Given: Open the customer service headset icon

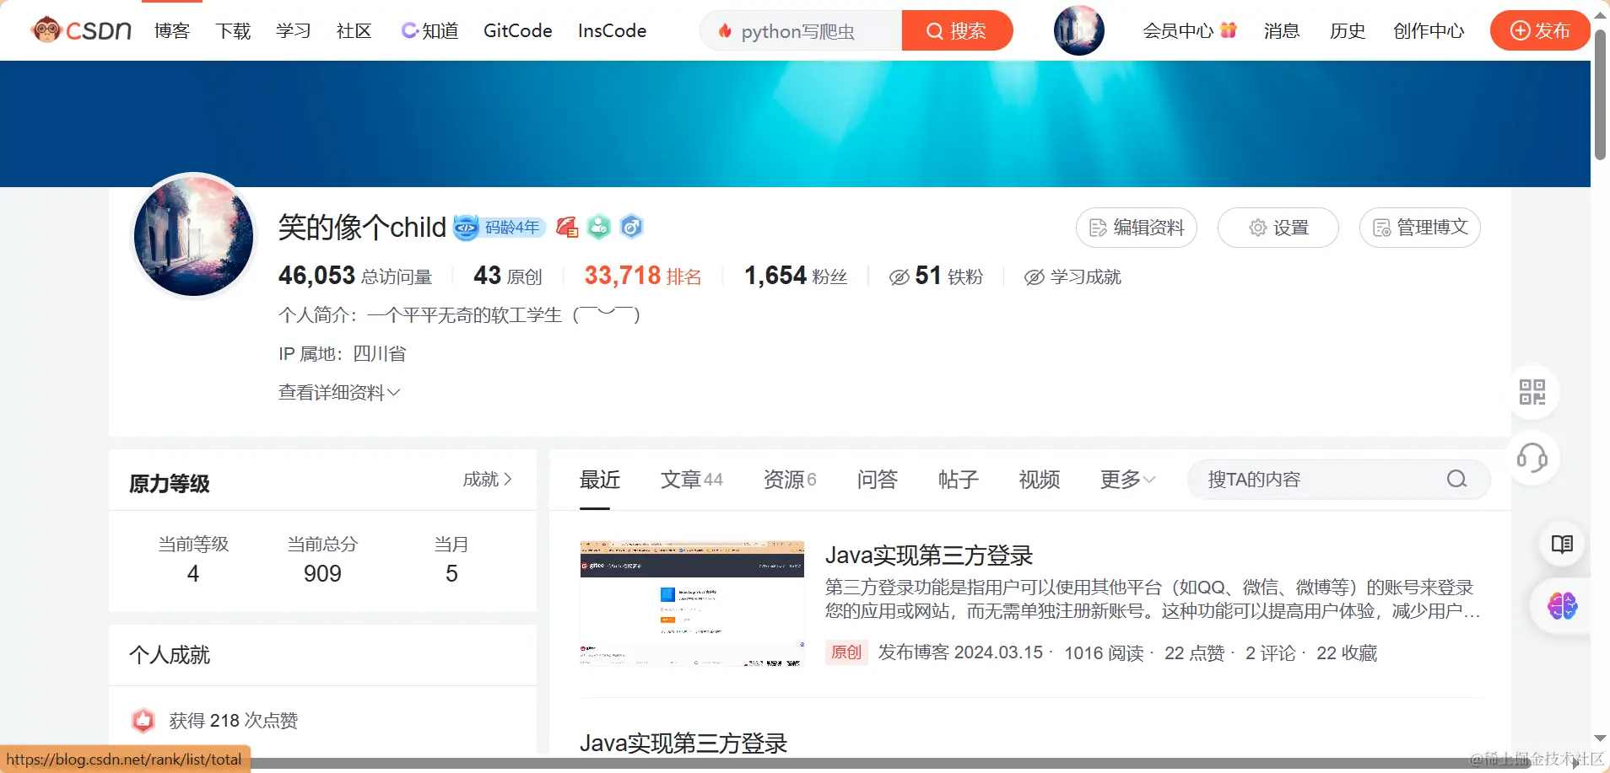Looking at the screenshot, I should tap(1532, 458).
